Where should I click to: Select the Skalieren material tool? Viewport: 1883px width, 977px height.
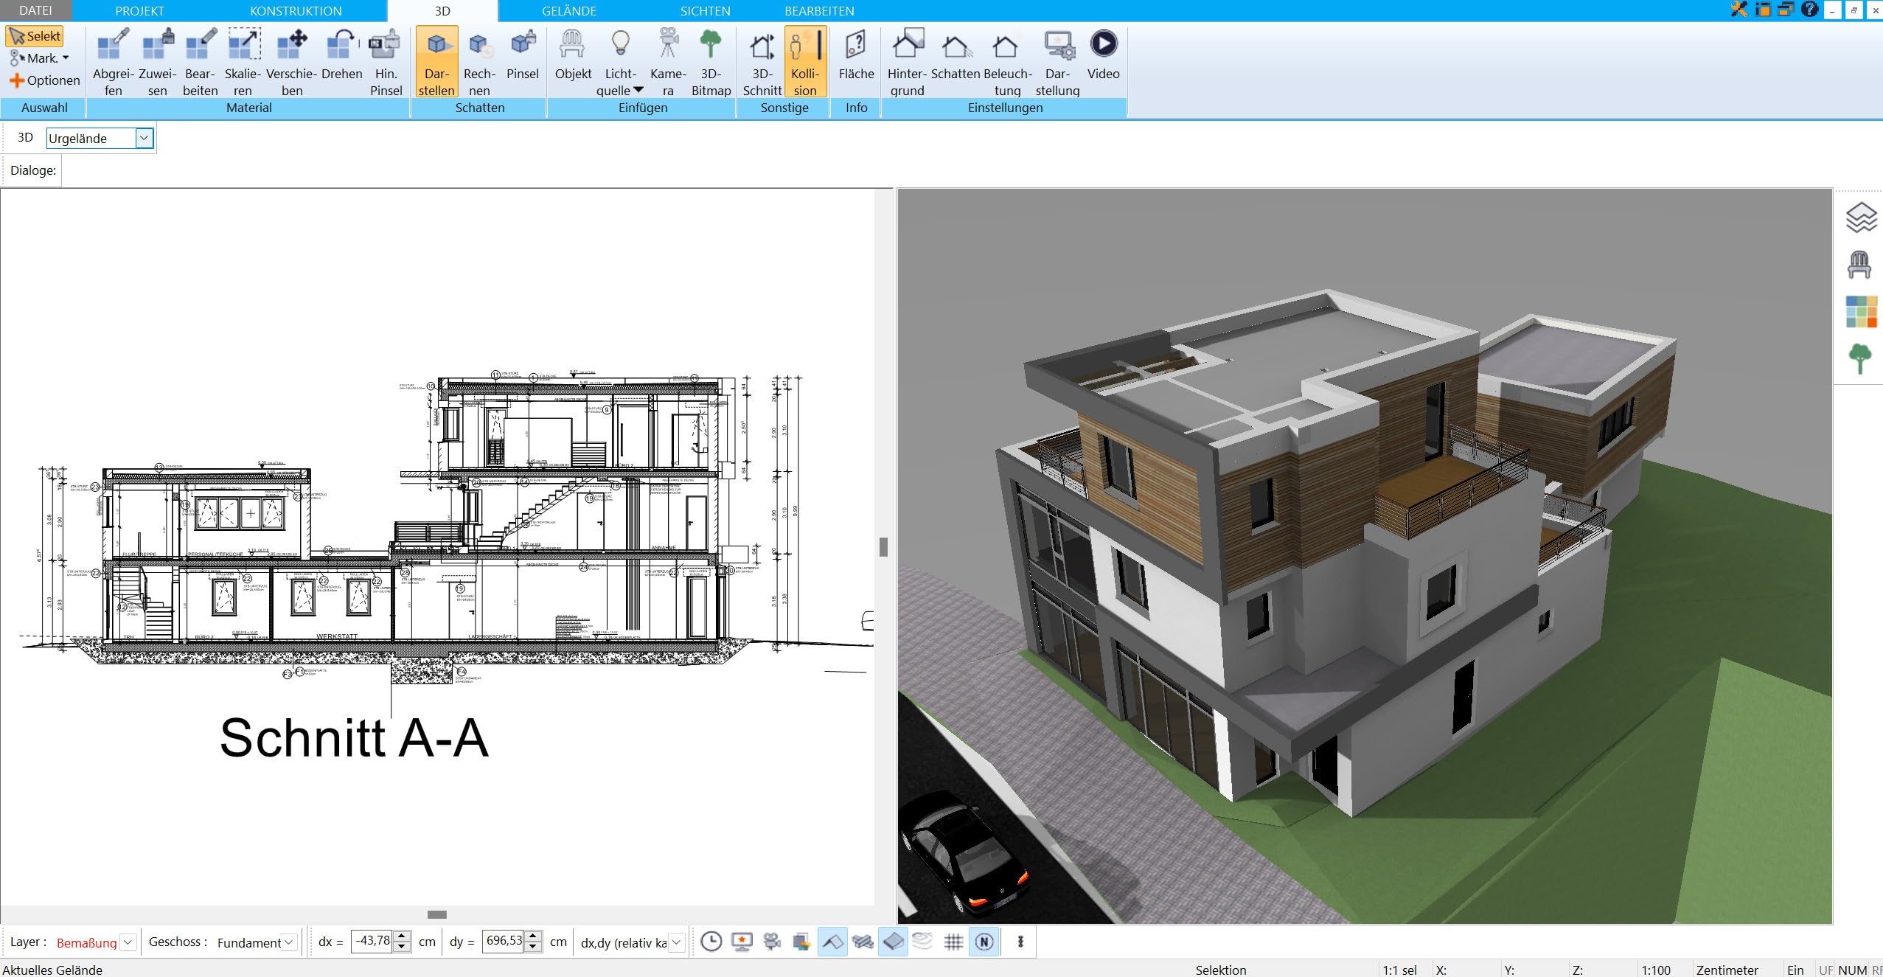coord(243,62)
